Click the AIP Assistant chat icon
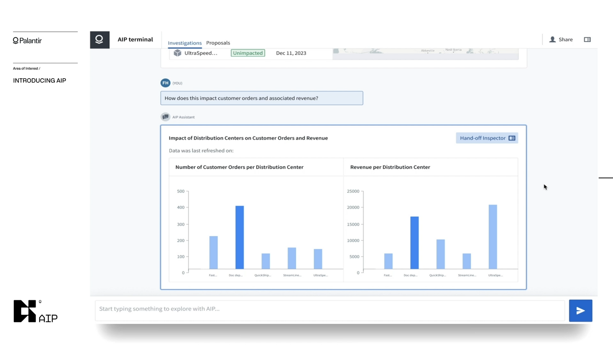Image resolution: width=613 pixels, height=345 pixels. 166,117
